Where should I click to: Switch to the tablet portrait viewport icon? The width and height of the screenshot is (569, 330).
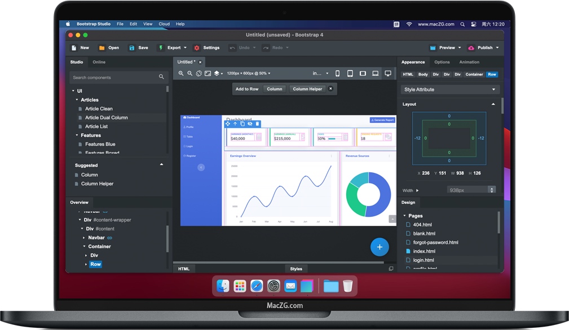coord(350,73)
